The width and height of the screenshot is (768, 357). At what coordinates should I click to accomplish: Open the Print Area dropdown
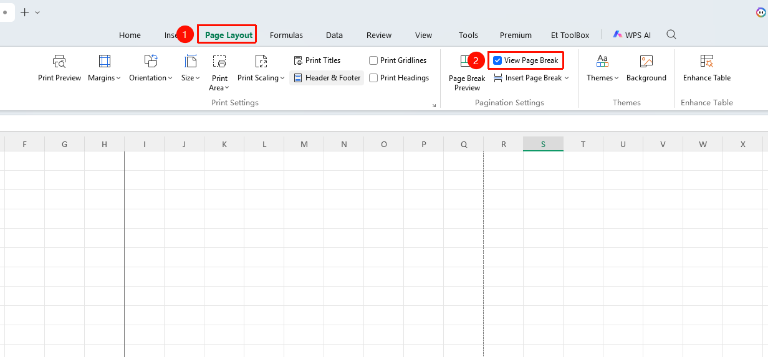pos(219,73)
